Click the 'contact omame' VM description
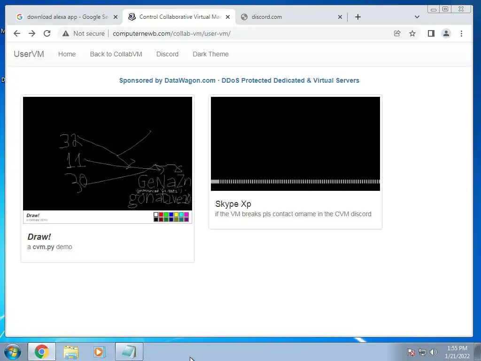This screenshot has height=361, width=481. pos(293,214)
